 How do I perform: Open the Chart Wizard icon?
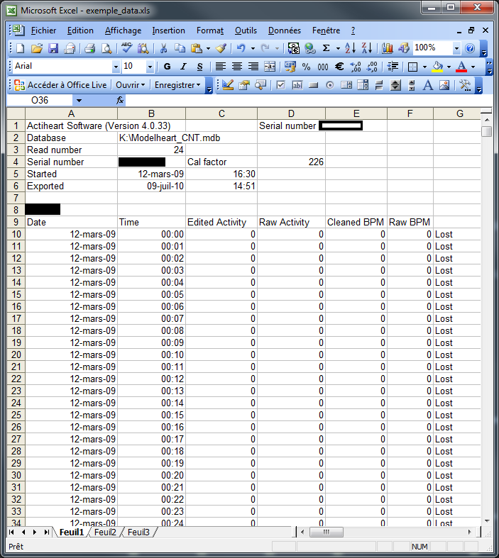[387, 48]
